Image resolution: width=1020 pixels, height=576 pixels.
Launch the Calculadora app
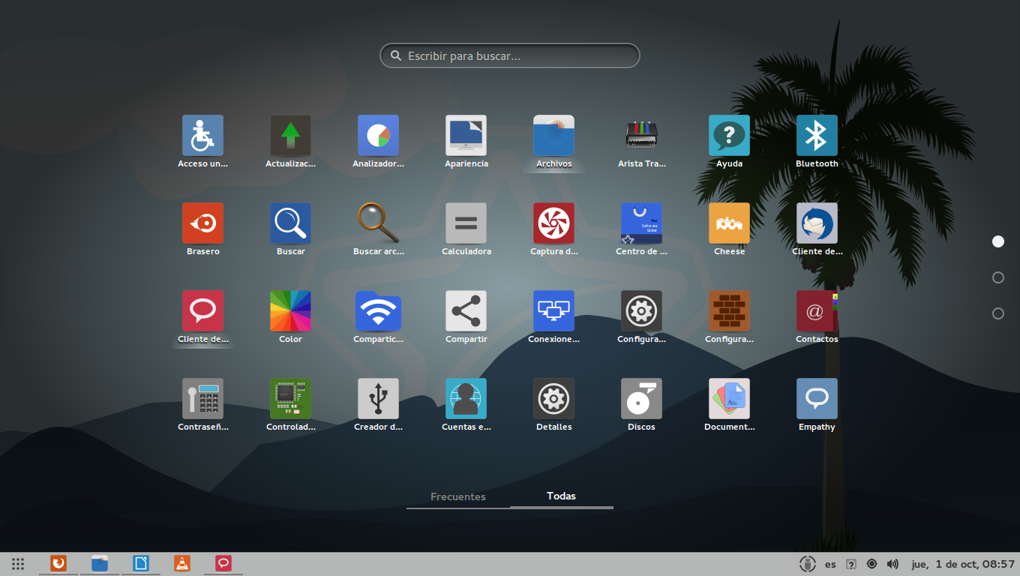point(466,223)
